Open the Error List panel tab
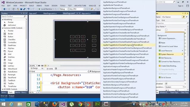 [x=4, y=96]
